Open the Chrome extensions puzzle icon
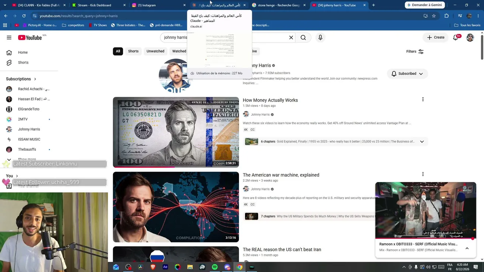484x272 pixels. point(447,16)
